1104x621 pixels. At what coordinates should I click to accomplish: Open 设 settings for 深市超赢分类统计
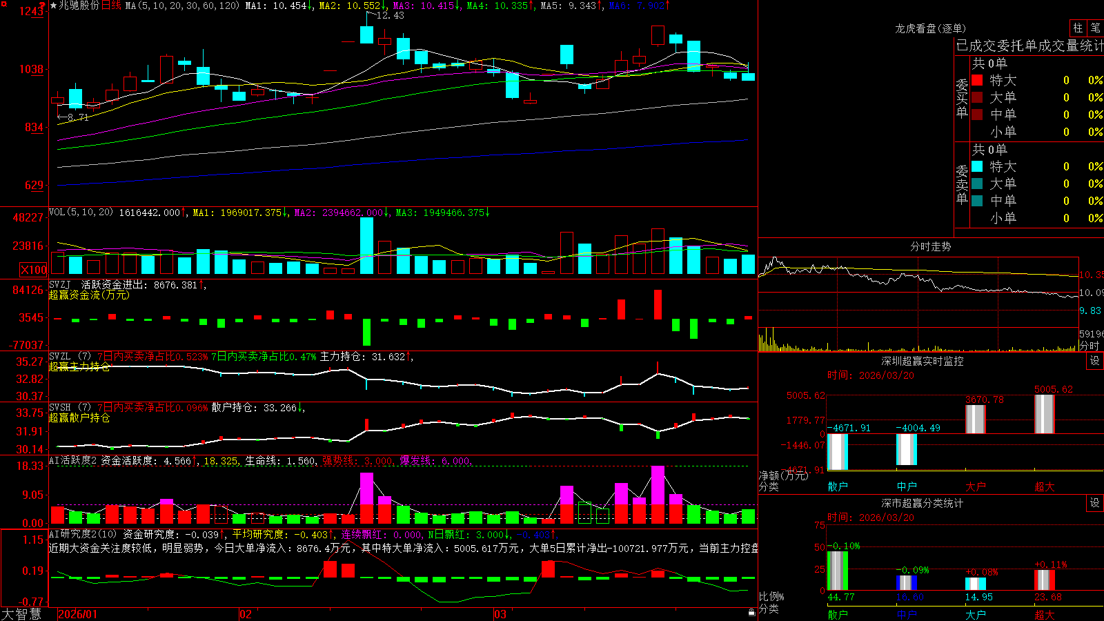click(1095, 503)
